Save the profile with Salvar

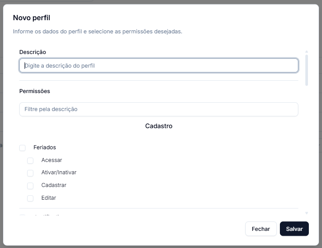point(294,229)
